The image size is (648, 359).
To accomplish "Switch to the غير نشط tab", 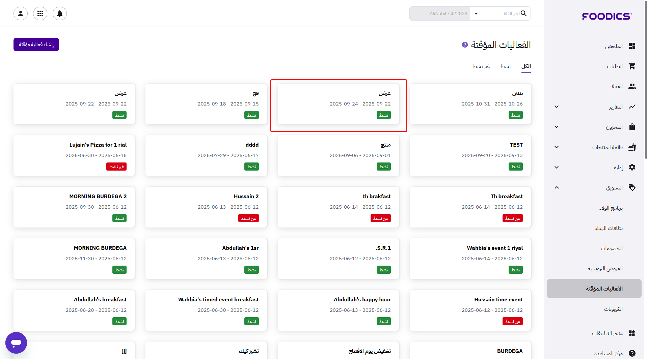I will (481, 66).
